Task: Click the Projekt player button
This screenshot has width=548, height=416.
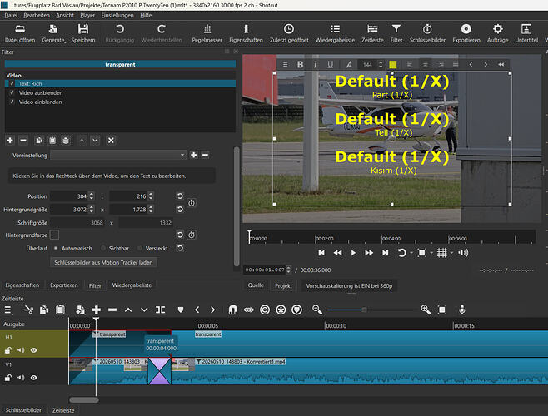Action: 283,285
